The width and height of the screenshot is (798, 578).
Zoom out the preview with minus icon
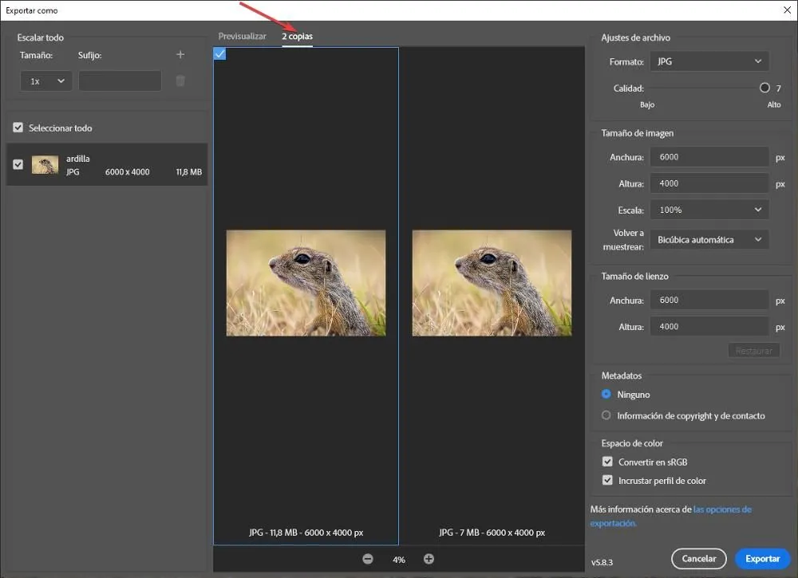tap(368, 559)
